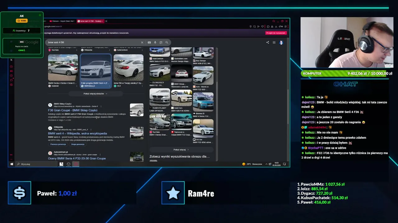Screen dimensions: 398x223
Task: Open X (Twitter) in browser sidebar
Action: (x=11, y=60)
